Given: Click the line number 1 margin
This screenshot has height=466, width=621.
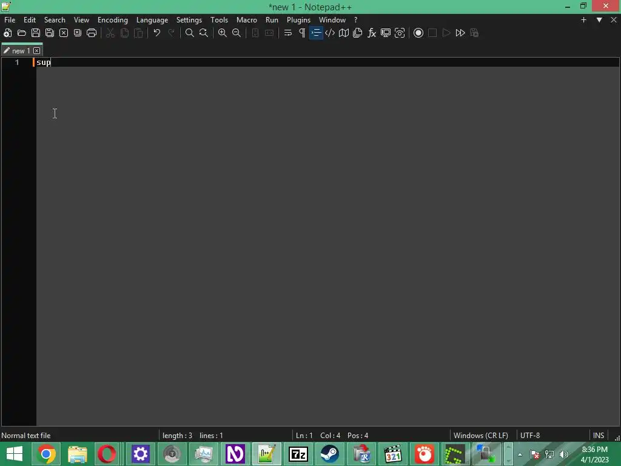Looking at the screenshot, I should tap(17, 62).
